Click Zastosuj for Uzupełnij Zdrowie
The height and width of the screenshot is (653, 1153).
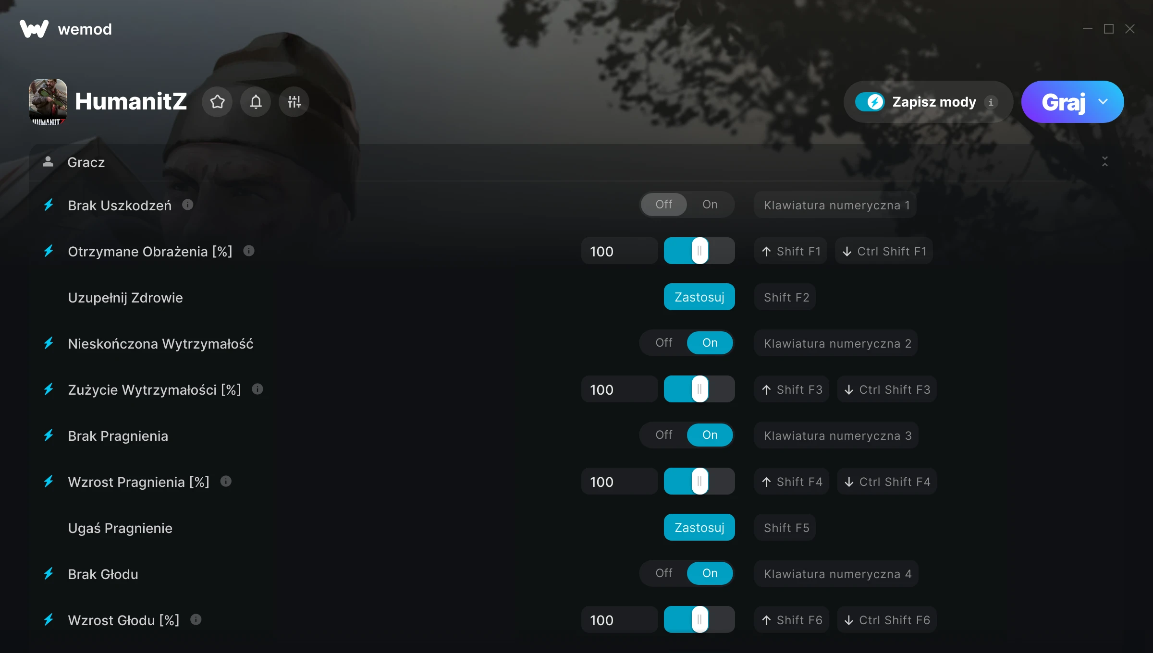699,297
